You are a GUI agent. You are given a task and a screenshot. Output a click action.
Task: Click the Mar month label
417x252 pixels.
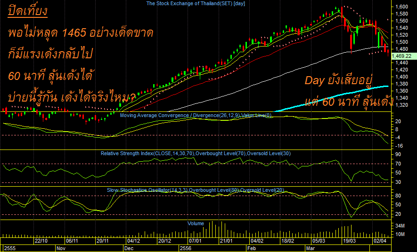coord(311,248)
